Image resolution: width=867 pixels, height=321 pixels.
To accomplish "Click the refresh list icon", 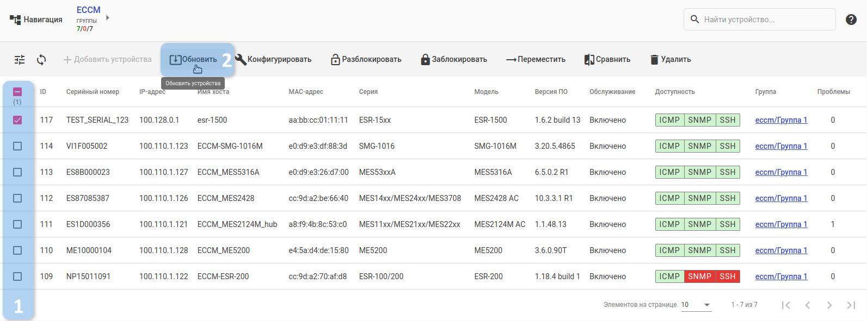I will pos(41,60).
